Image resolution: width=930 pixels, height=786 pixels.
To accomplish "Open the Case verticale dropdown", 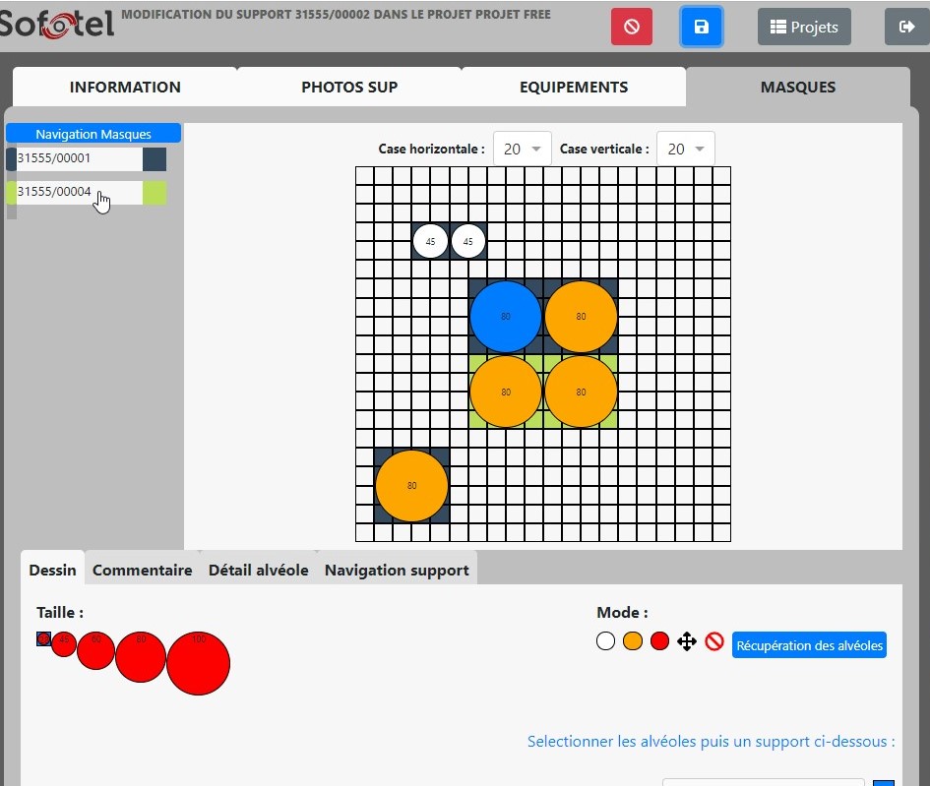I will [685, 148].
